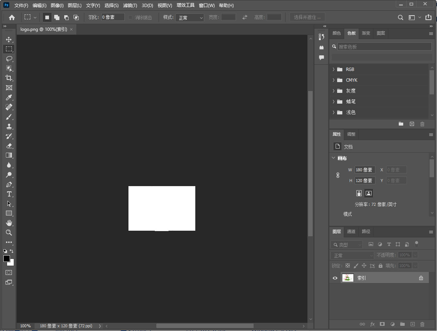
Task: Expand the 蜡笔 swatch folder
Action: pyautogui.click(x=333, y=101)
